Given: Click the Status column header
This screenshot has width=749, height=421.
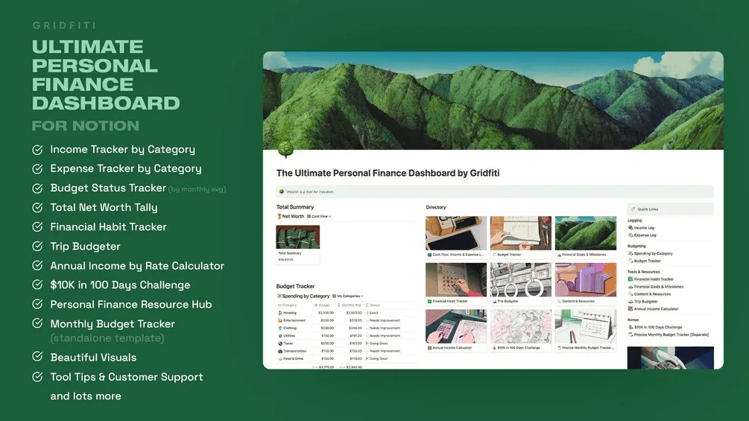Looking at the screenshot, I should click(x=373, y=305).
